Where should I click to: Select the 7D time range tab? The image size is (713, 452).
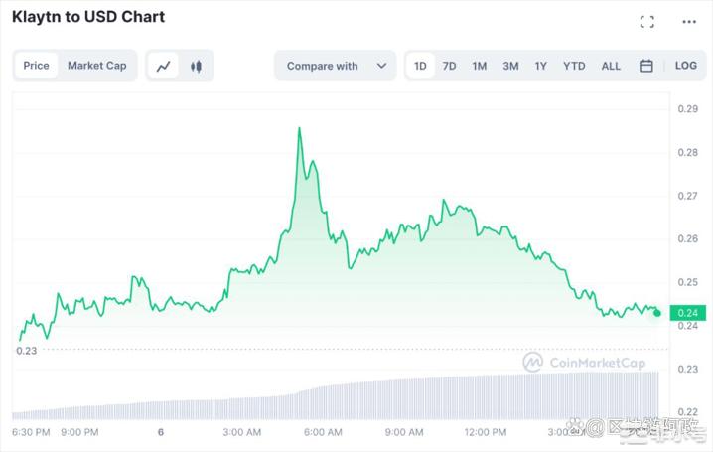pyautogui.click(x=449, y=67)
